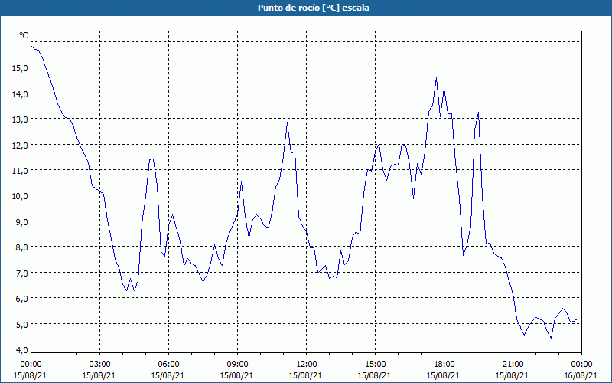
Task: Click the 21:00 time axis label
Action: pyautogui.click(x=513, y=365)
